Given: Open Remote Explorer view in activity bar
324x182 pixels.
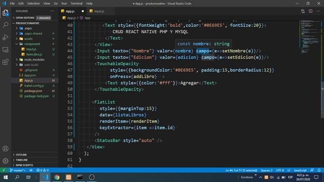Looking at the screenshot, I should pos(6,50).
